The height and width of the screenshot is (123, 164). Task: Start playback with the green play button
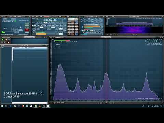[3, 40]
